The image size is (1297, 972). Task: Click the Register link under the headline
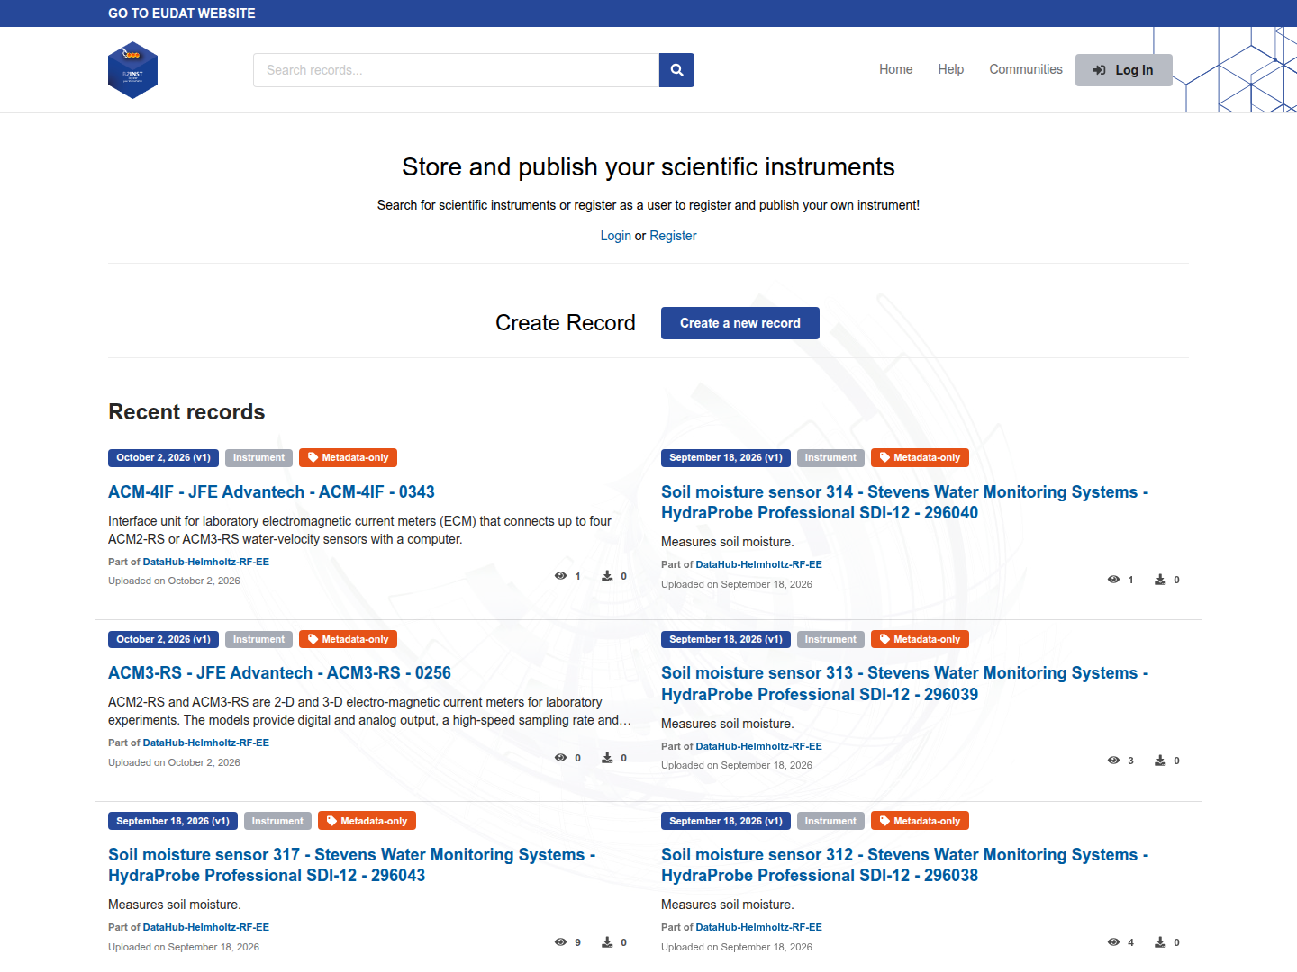point(673,236)
